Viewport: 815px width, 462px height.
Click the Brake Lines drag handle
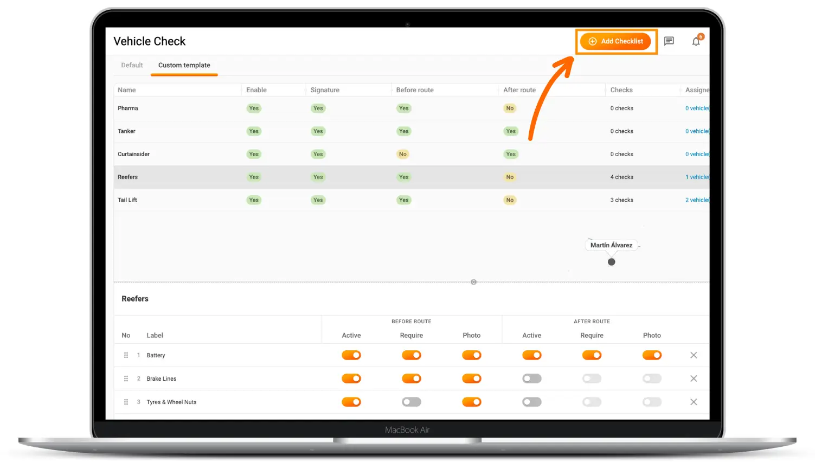pyautogui.click(x=126, y=378)
